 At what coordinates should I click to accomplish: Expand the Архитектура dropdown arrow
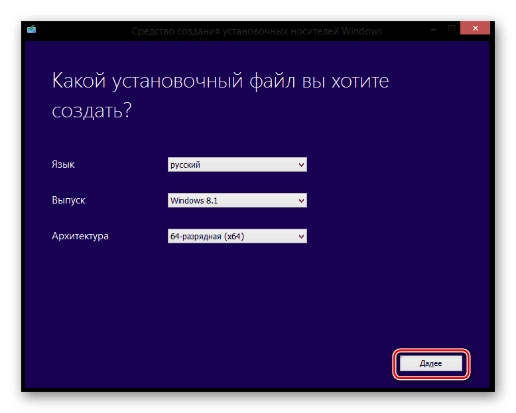click(x=301, y=236)
